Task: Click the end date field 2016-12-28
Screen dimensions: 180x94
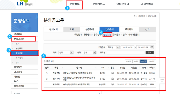Action: pyautogui.click(x=143, y=47)
